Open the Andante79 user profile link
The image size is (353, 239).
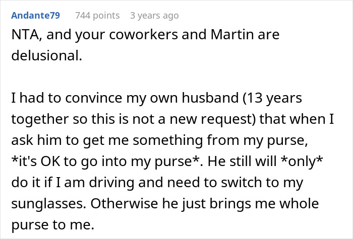(x=35, y=16)
